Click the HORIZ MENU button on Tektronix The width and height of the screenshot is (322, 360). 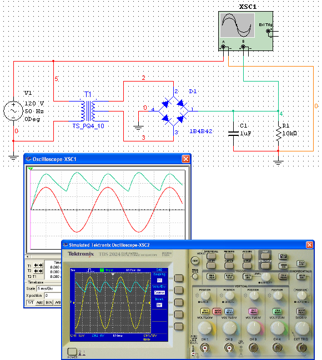(x=301, y=311)
